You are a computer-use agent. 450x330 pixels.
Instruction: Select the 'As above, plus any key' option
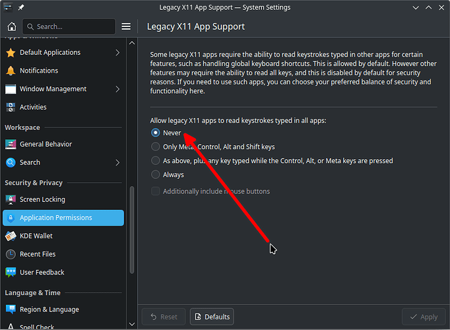[155, 160]
